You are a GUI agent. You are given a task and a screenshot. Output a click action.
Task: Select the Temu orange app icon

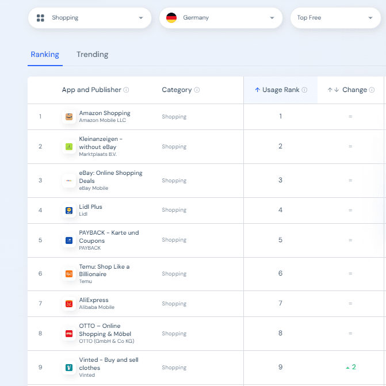tap(69, 274)
